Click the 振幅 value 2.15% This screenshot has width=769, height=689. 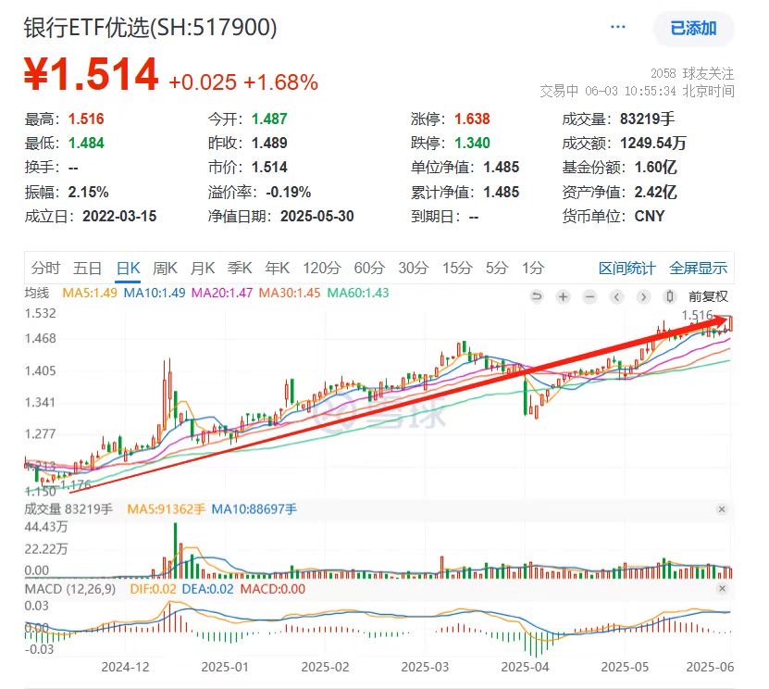[88, 192]
